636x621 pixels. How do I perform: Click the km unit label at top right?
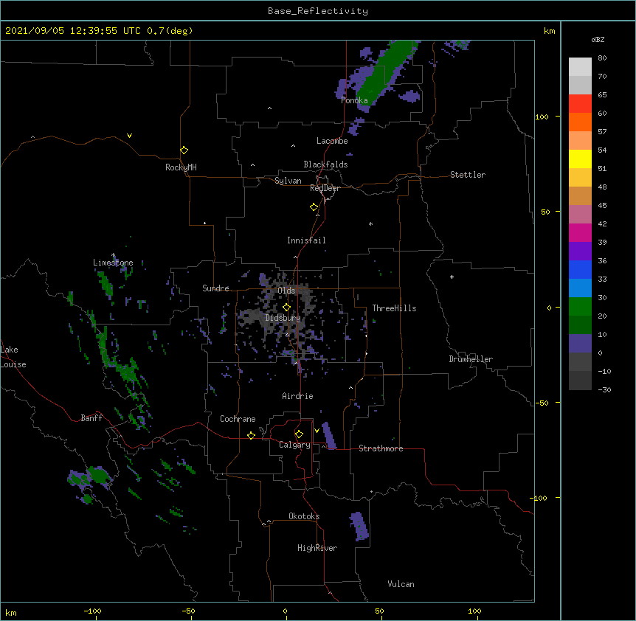point(549,31)
